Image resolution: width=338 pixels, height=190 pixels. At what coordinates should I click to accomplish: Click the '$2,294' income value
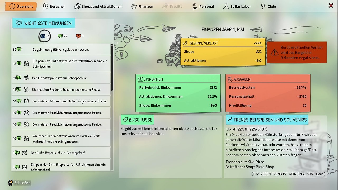coord(212,96)
